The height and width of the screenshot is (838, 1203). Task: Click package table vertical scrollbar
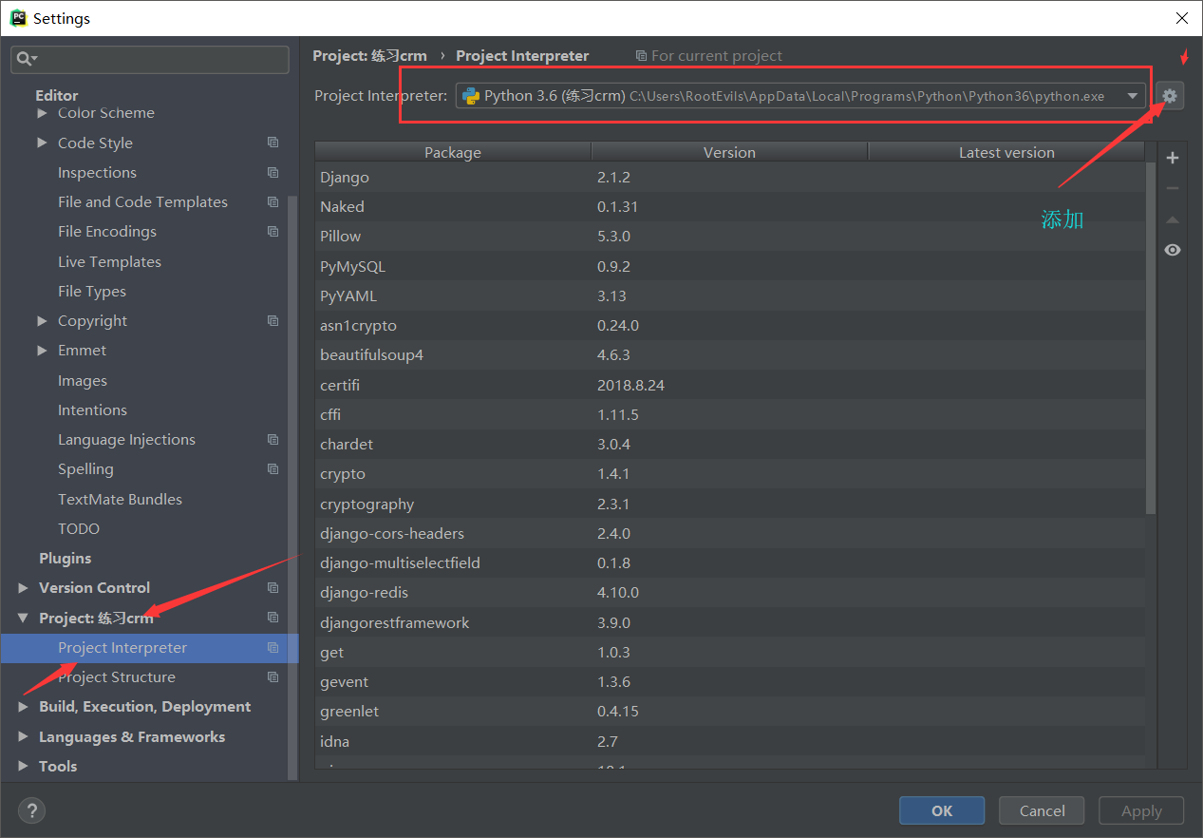(x=1151, y=337)
